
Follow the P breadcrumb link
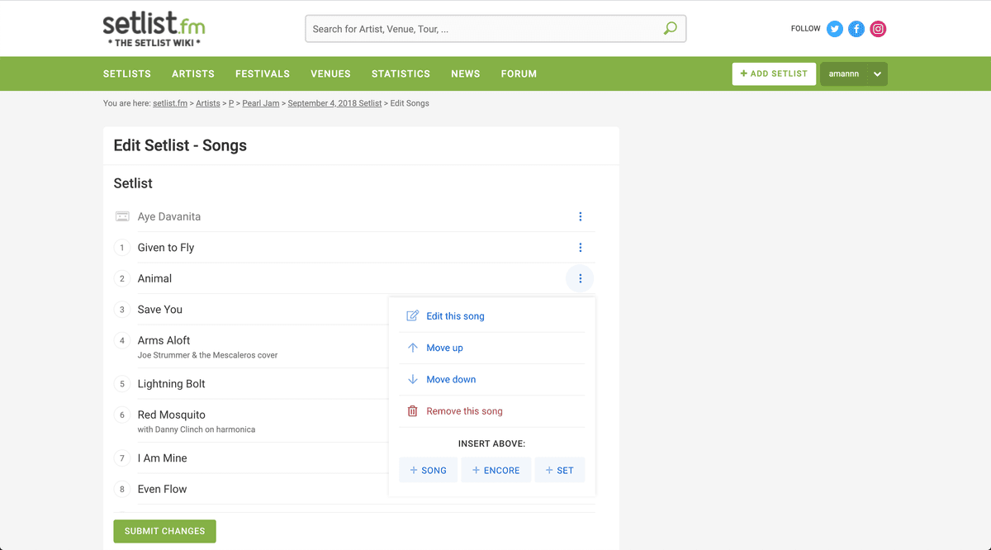tap(231, 103)
